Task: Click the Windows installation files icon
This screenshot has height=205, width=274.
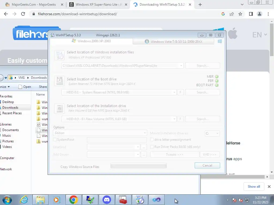Action: [x=59, y=55]
